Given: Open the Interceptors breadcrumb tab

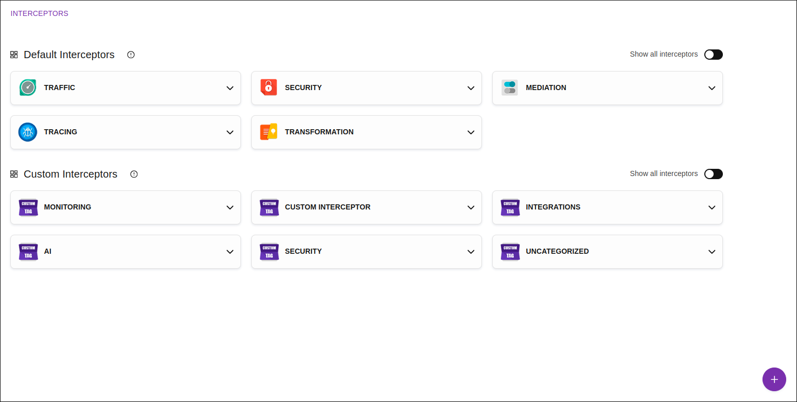Looking at the screenshot, I should coord(40,13).
